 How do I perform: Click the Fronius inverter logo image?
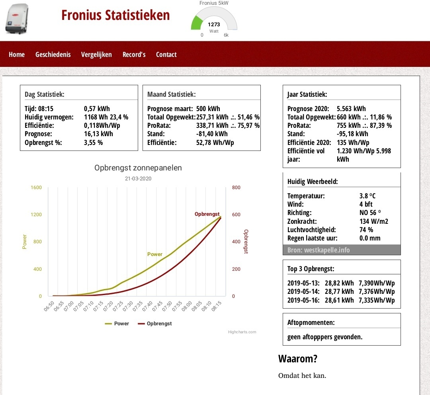click(17, 19)
